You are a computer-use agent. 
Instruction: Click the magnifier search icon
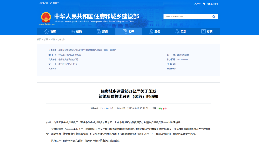click(x=214, y=17)
